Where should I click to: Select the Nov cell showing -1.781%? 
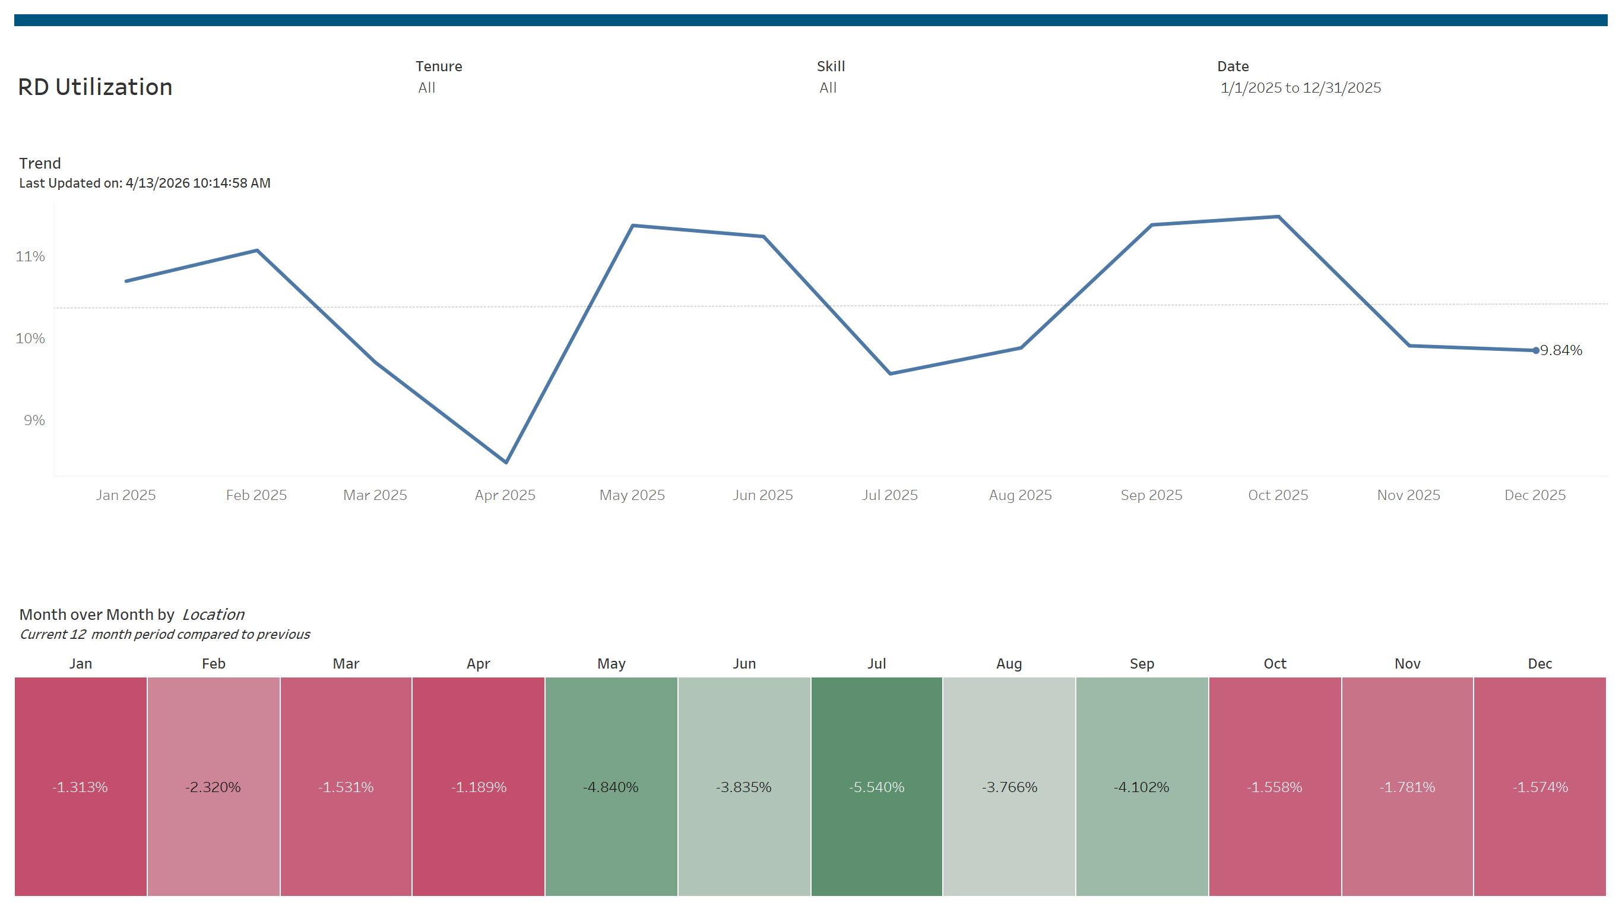pyautogui.click(x=1407, y=786)
